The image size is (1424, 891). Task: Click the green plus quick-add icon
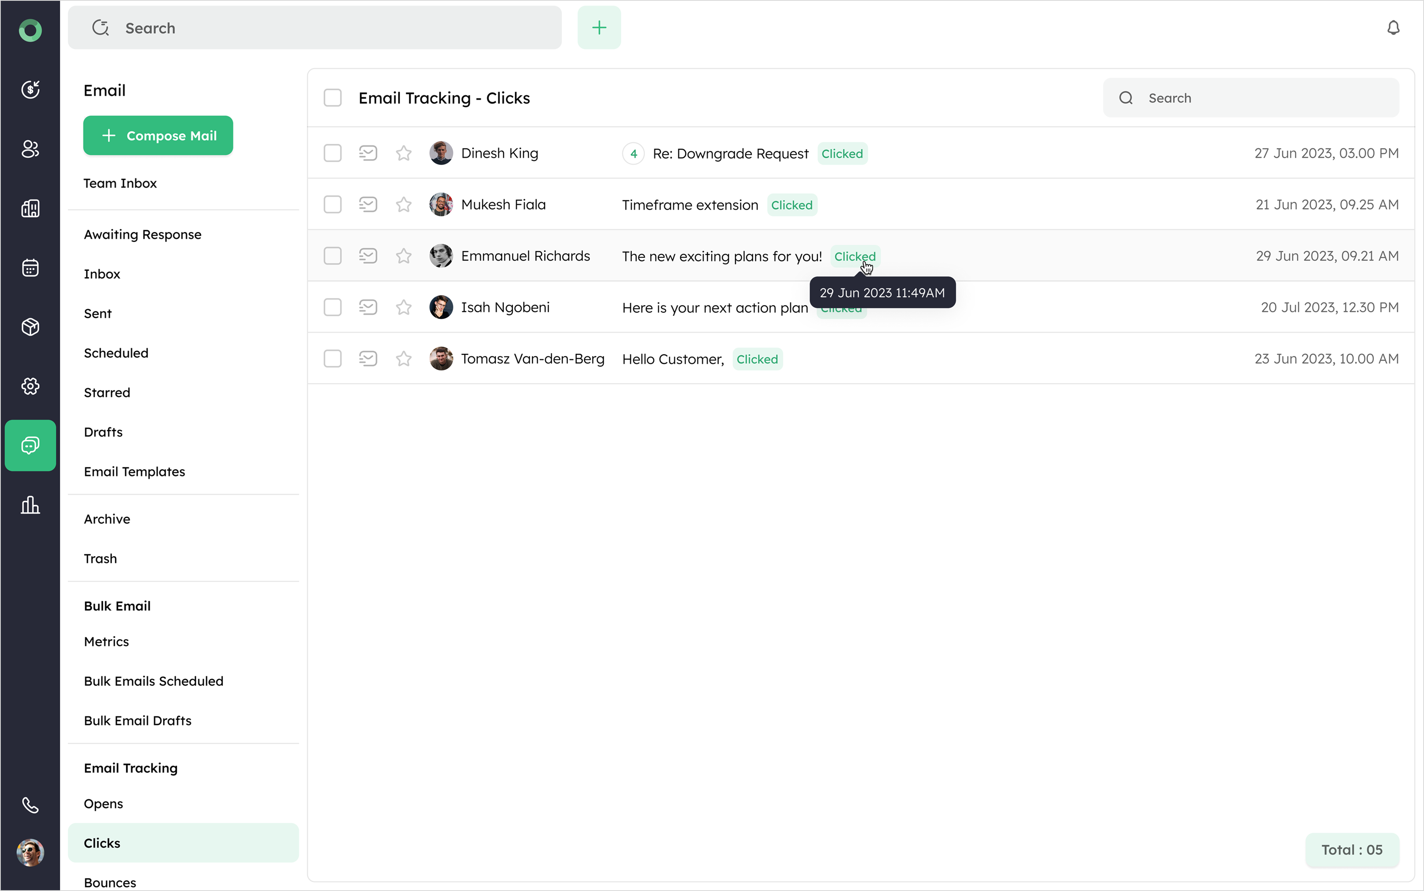(599, 28)
